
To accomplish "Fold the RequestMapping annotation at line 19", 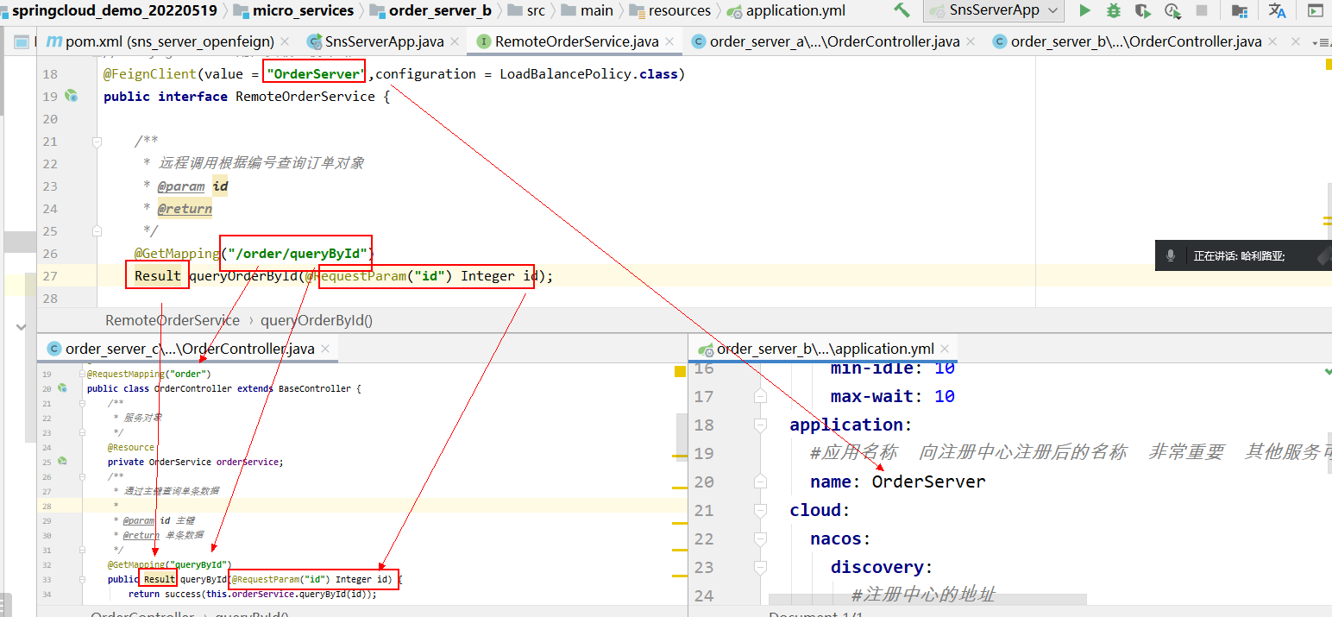I will coord(84,374).
